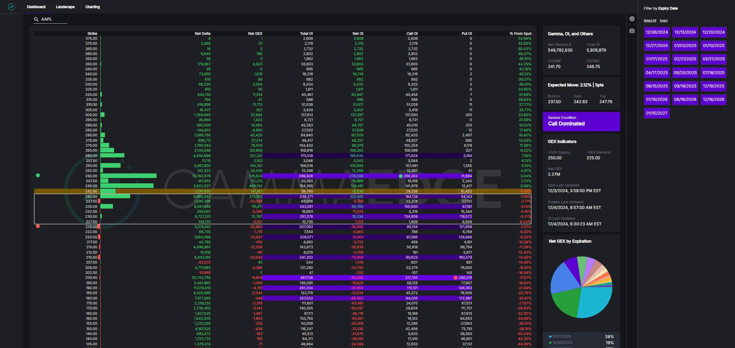This screenshot has width=735, height=348.
Task: Deselect the 01/15/2027 expiry filter
Action: 657,113
